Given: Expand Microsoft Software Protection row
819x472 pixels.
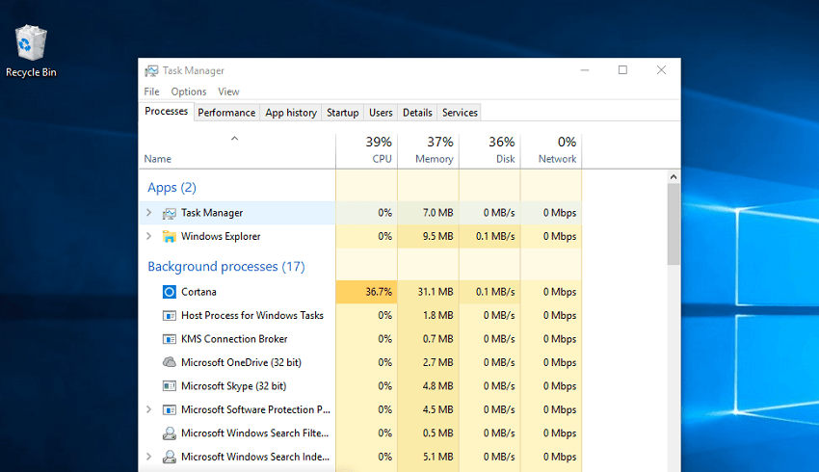Looking at the screenshot, I should [x=148, y=409].
